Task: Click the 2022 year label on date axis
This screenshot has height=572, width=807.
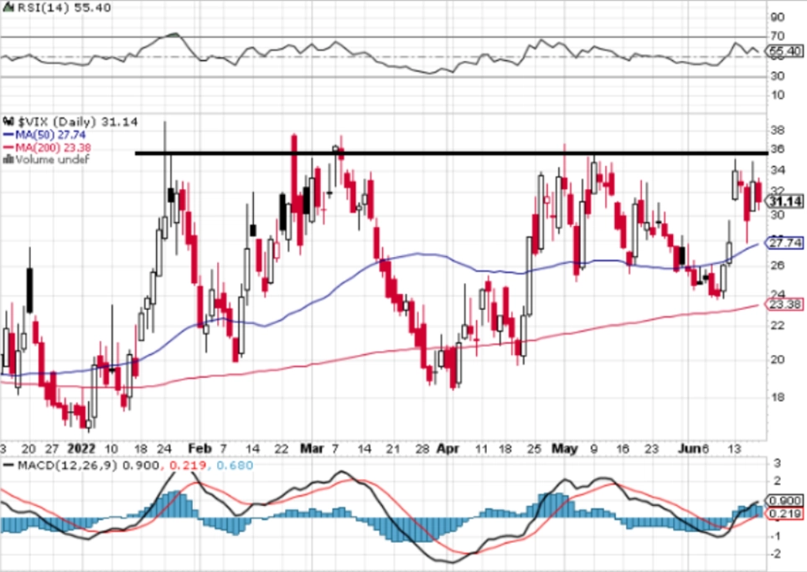Action: click(81, 449)
